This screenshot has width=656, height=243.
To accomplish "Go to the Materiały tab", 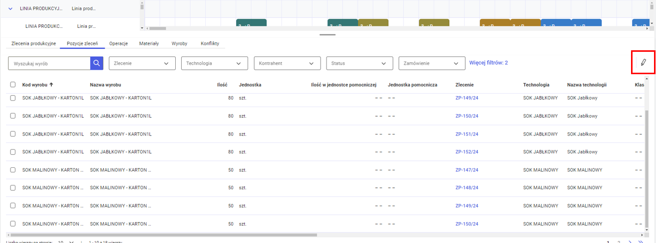I will pos(149,43).
